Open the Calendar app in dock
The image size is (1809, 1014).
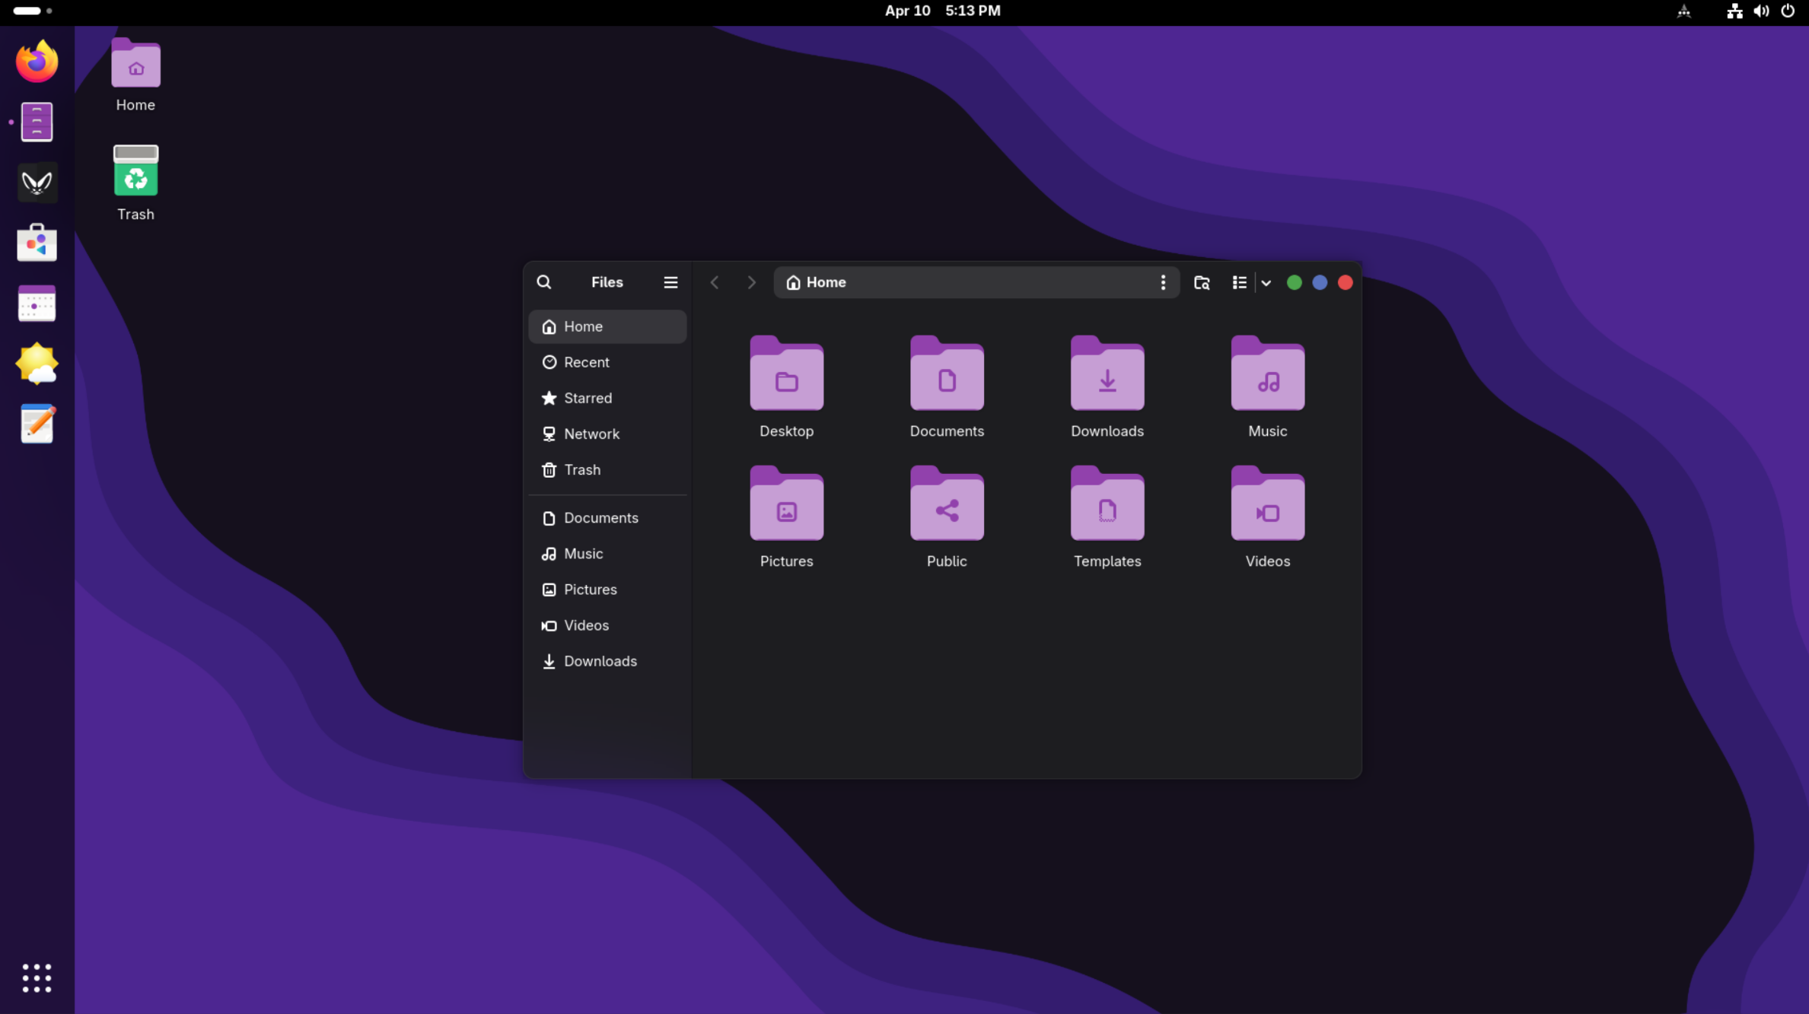click(37, 304)
